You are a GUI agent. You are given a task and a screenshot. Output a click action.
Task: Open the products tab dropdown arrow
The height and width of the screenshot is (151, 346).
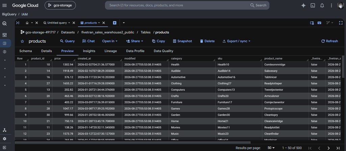click(99, 23)
